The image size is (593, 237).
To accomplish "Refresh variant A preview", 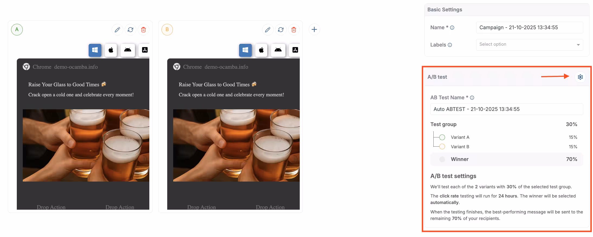I will 130,30.
